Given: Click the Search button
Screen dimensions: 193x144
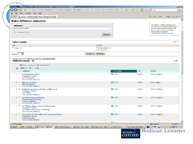Looking at the screenshot, I should (106, 34).
